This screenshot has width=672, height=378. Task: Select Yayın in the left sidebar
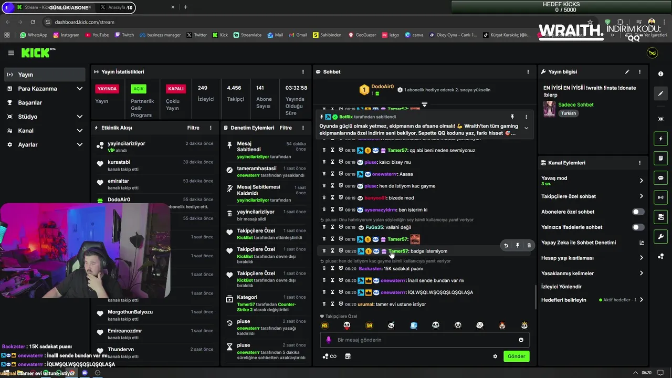[x=45, y=75]
